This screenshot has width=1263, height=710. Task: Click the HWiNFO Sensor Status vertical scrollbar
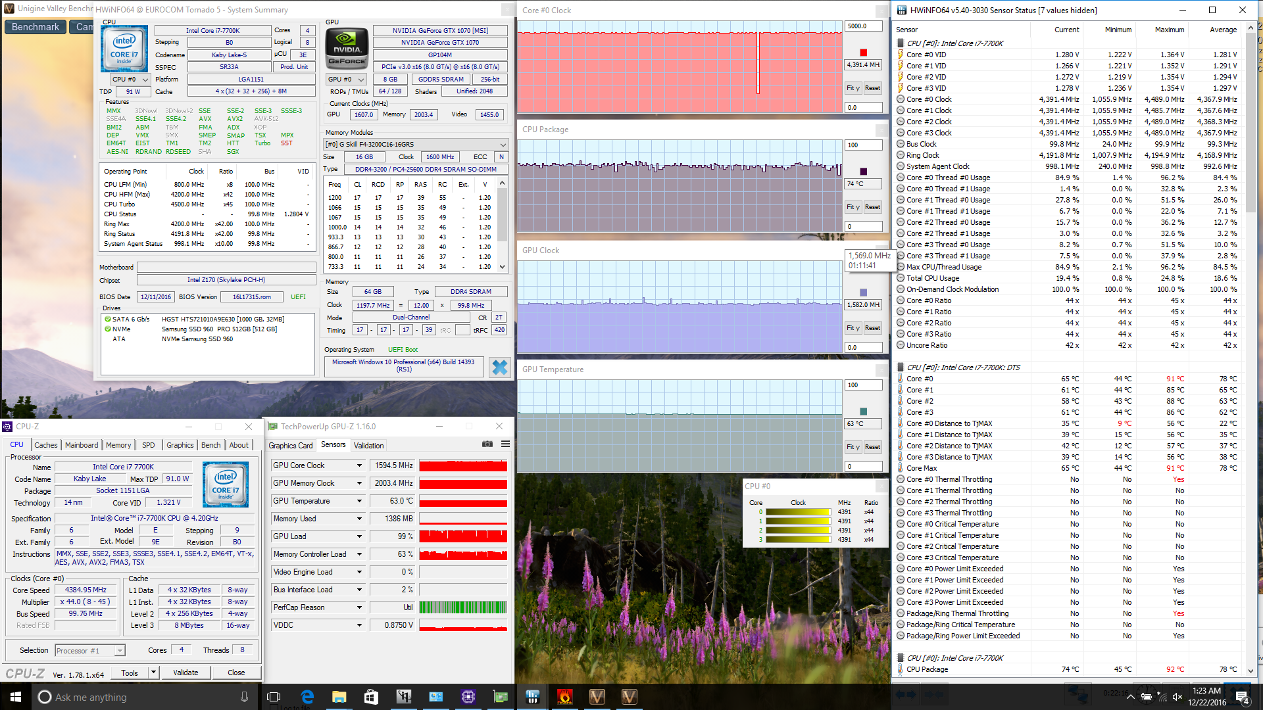[1251, 348]
